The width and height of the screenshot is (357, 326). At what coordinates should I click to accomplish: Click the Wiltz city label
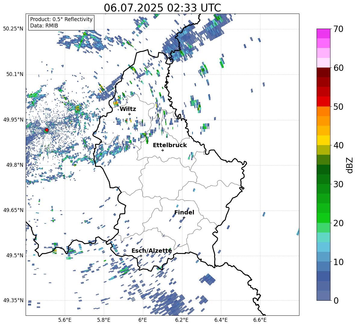pyautogui.click(x=128, y=109)
